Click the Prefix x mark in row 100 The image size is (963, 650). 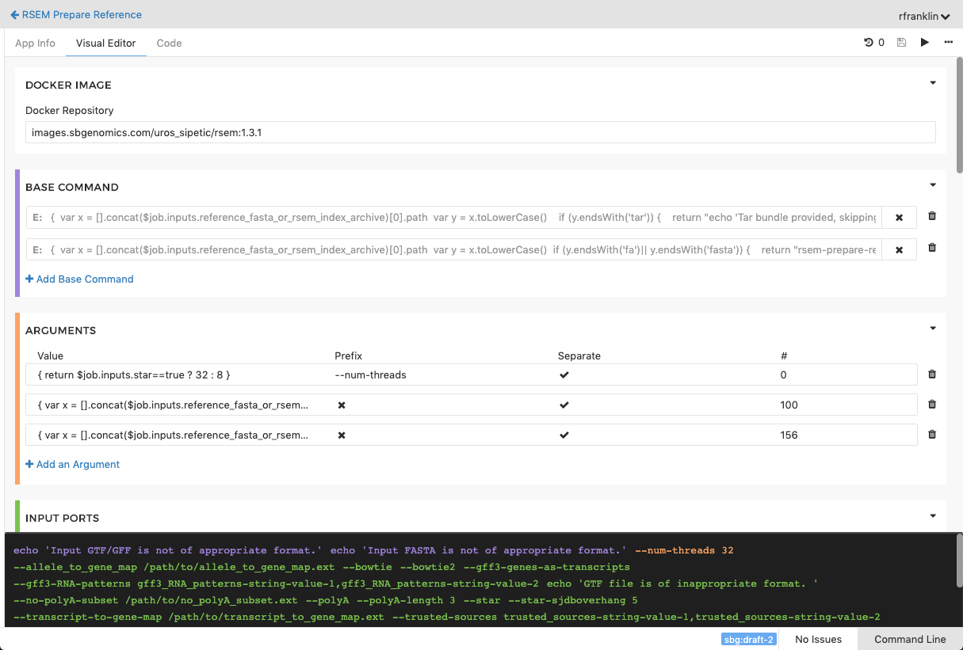pyautogui.click(x=342, y=405)
